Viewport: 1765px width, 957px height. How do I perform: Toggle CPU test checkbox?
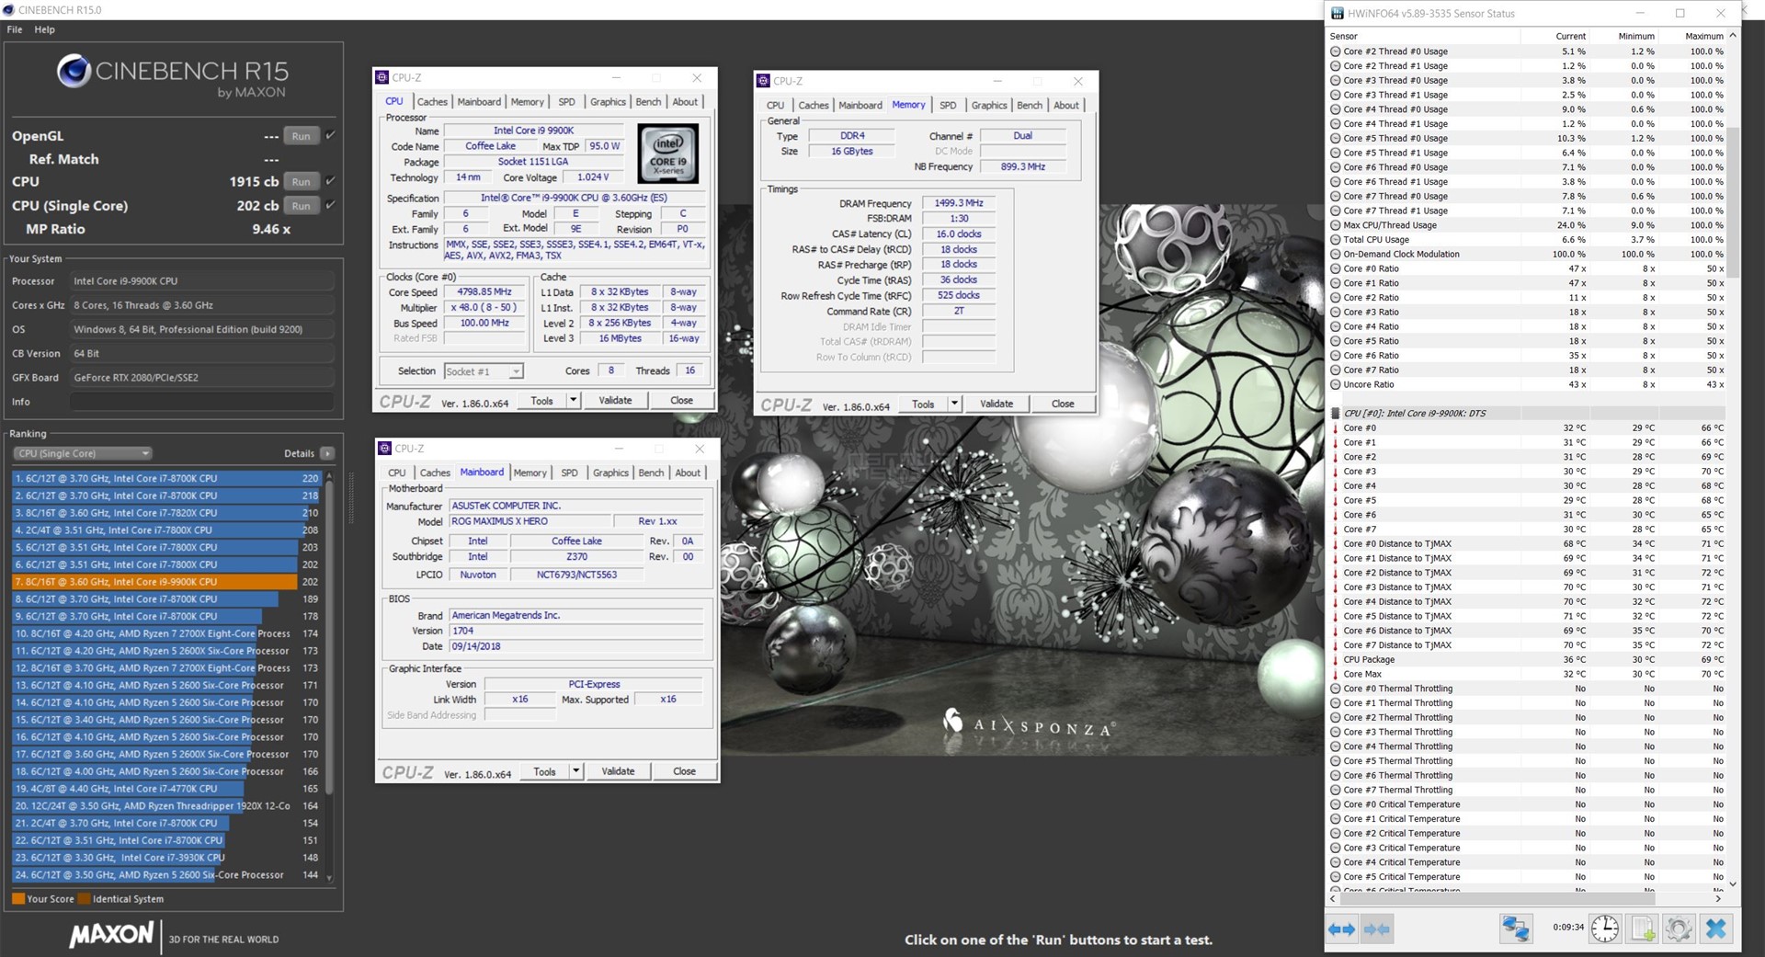(x=330, y=181)
